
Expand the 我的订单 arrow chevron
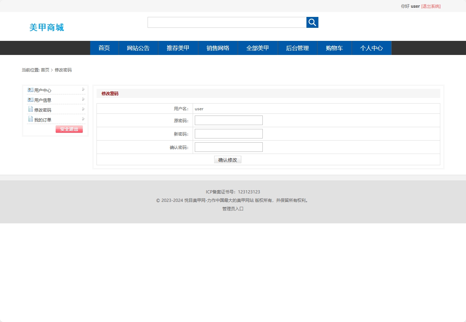(83, 119)
